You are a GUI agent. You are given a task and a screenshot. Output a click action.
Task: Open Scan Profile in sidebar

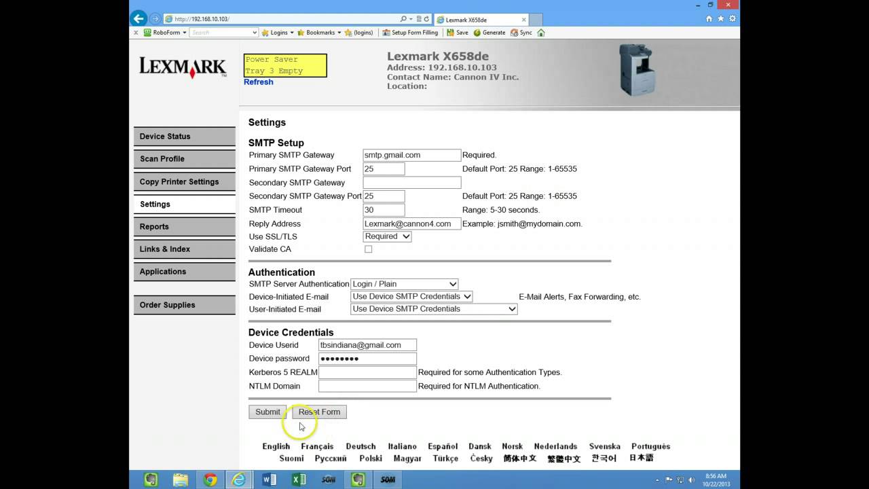coord(184,159)
